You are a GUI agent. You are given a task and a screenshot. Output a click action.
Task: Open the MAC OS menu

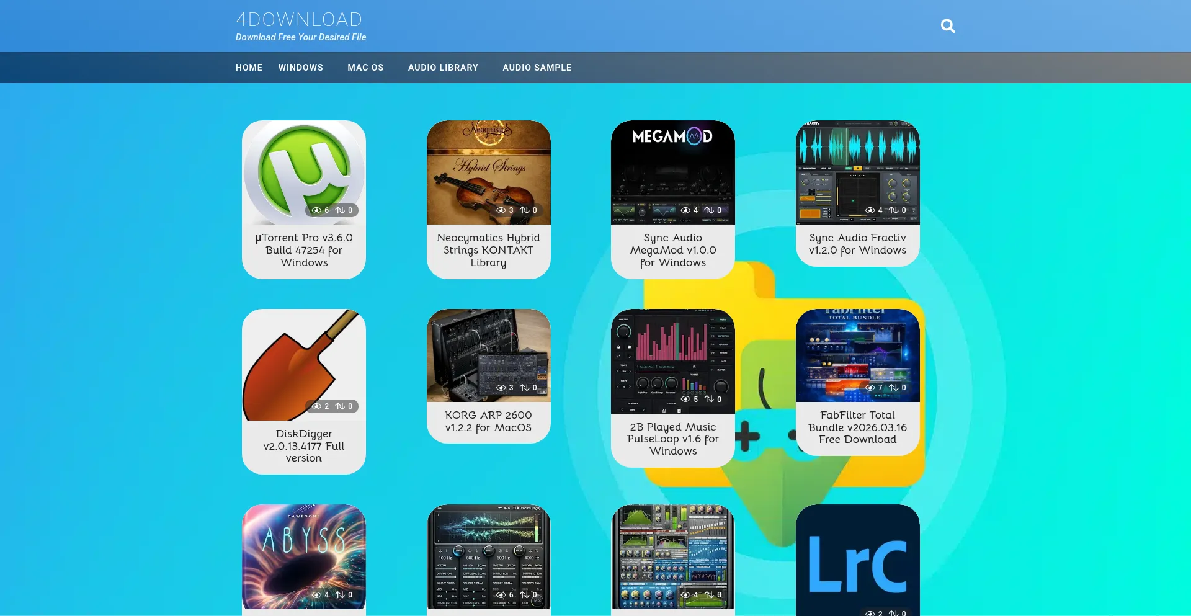(x=365, y=68)
